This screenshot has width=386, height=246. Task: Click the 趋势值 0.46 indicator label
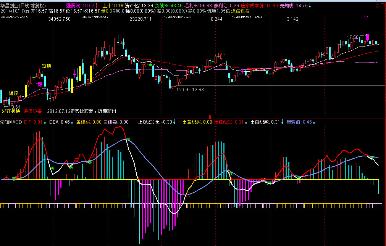[x=299, y=122]
